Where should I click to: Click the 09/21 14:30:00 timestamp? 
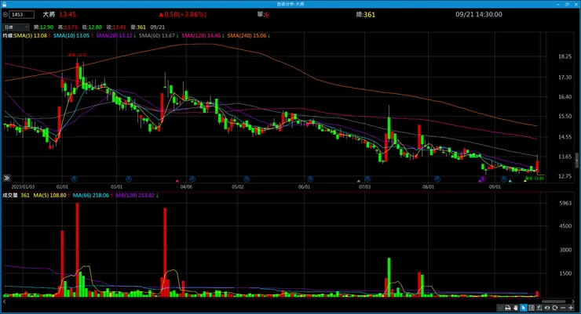479,14
